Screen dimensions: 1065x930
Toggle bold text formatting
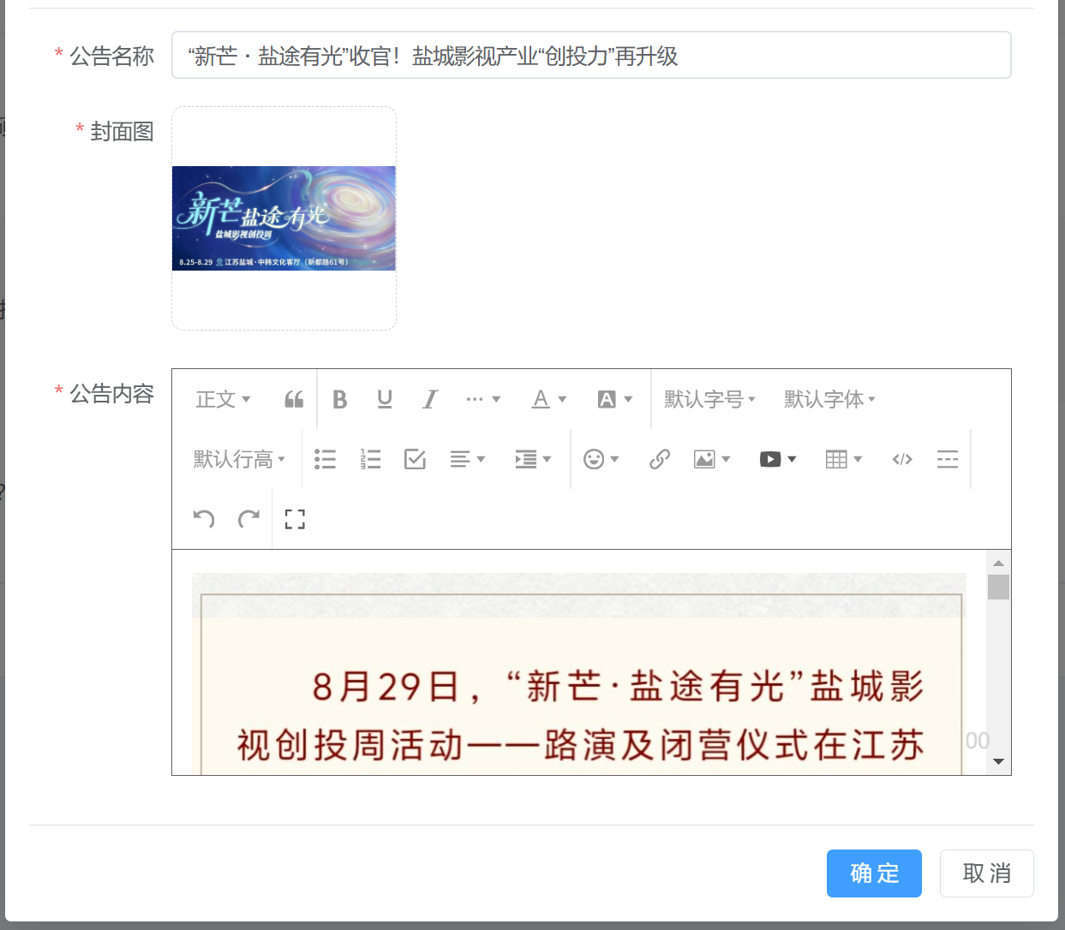click(x=339, y=399)
